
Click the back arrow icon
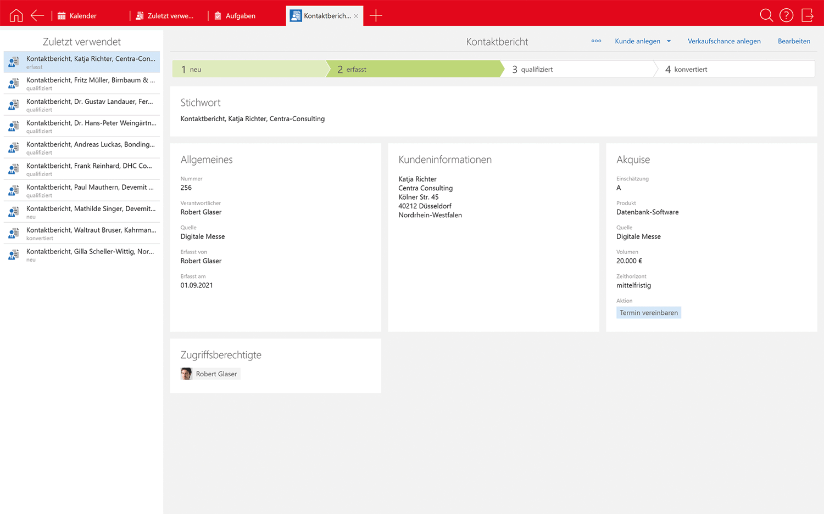click(37, 15)
